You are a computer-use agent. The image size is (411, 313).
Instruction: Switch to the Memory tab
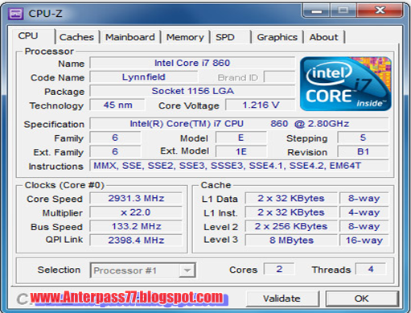185,37
